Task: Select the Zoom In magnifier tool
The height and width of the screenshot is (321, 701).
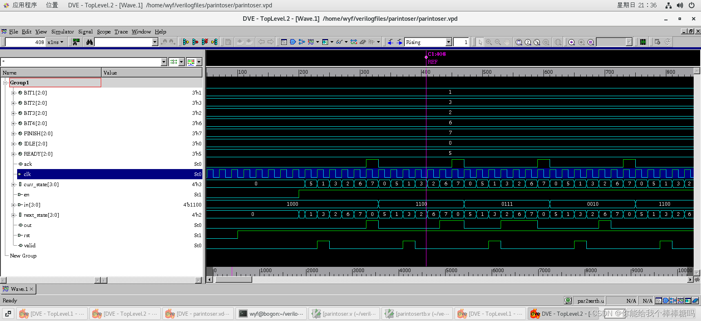Action: (x=489, y=42)
